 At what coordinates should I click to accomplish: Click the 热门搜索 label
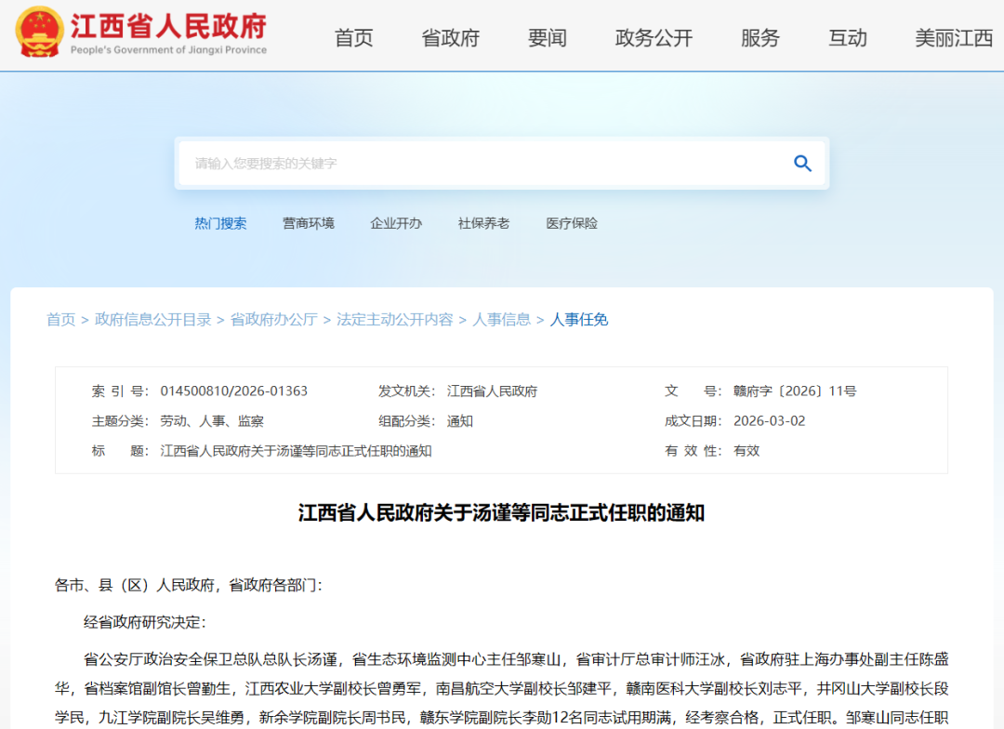[220, 223]
